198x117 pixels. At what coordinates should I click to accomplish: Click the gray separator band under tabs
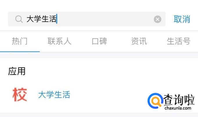coord(99,55)
